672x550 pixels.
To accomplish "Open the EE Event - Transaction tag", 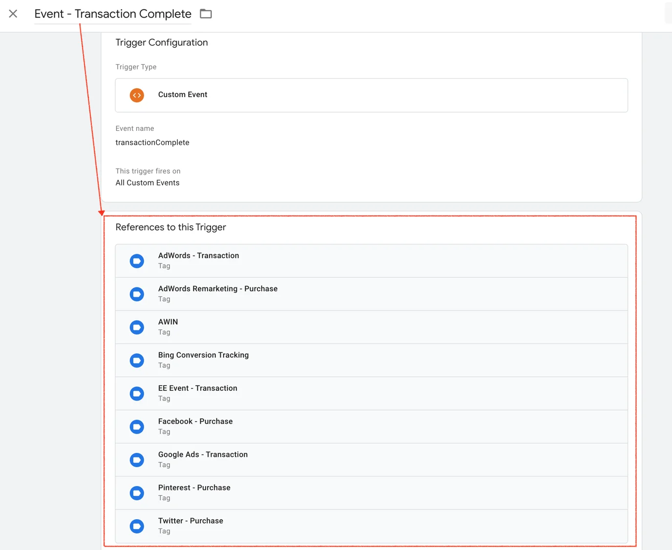I will 371,394.
